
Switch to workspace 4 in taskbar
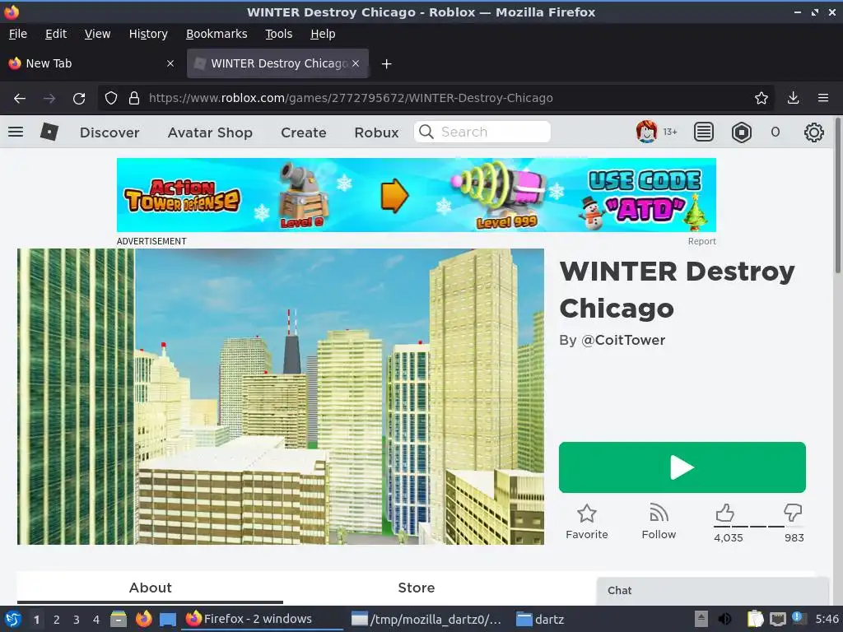point(96,620)
